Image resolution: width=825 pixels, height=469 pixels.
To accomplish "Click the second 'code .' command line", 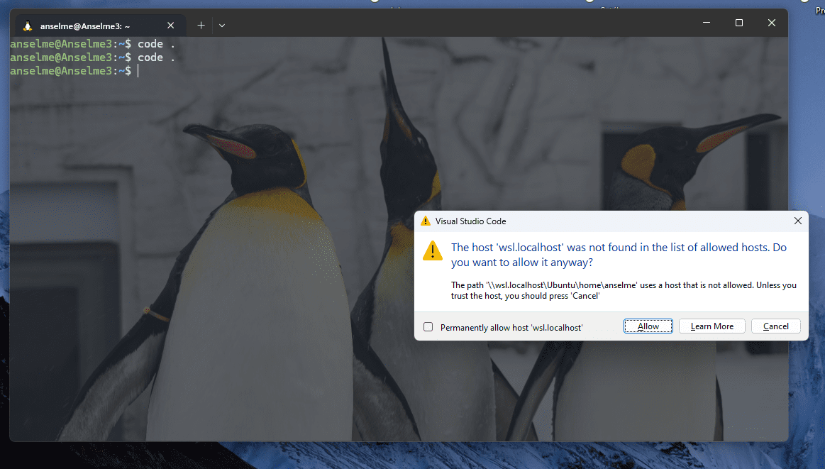I will 93,57.
